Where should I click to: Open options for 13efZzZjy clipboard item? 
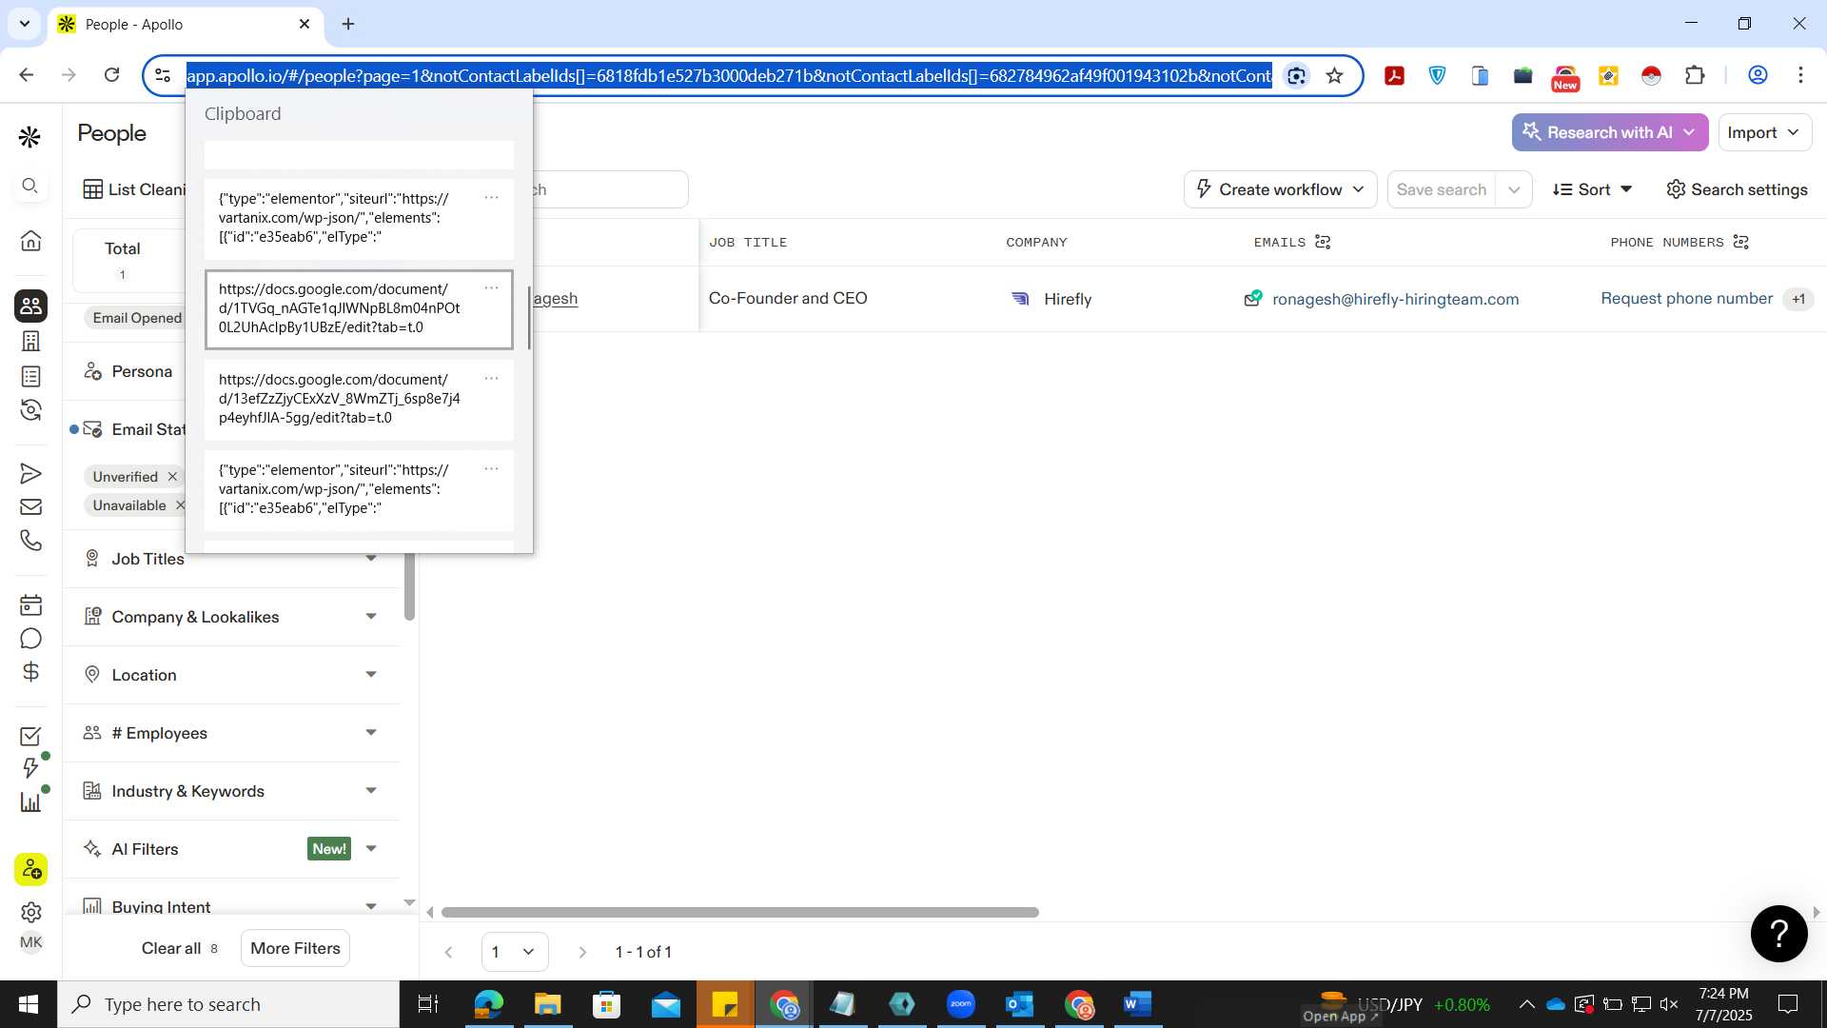[x=491, y=379]
